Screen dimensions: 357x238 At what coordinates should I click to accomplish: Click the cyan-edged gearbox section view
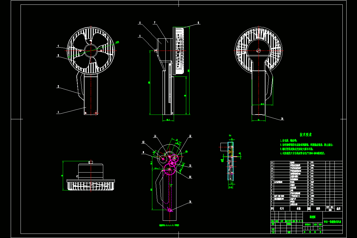click(230, 161)
